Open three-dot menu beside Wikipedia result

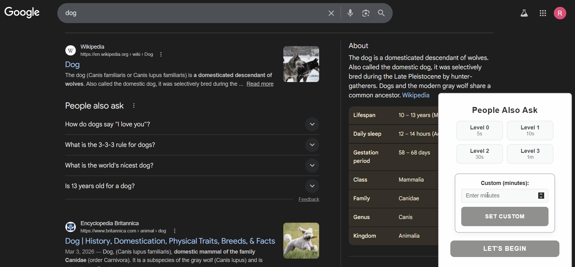point(161,54)
